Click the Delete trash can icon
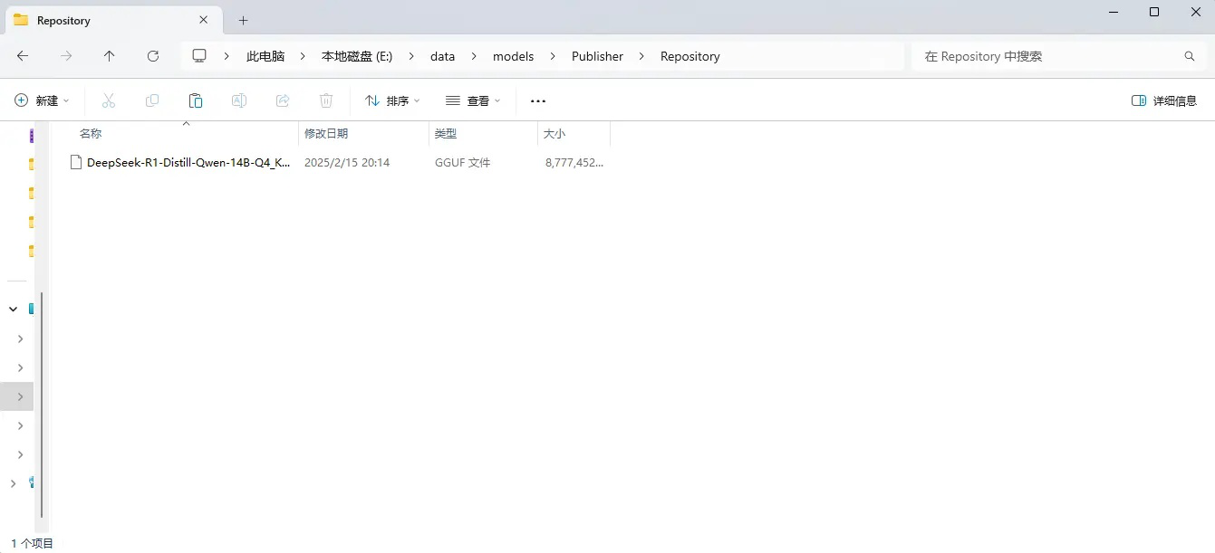The height and width of the screenshot is (553, 1215). (x=326, y=100)
